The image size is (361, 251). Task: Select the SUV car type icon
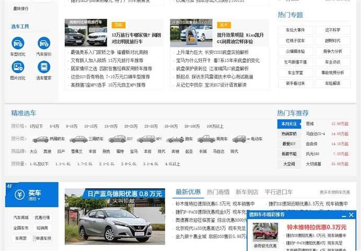tap(117, 139)
